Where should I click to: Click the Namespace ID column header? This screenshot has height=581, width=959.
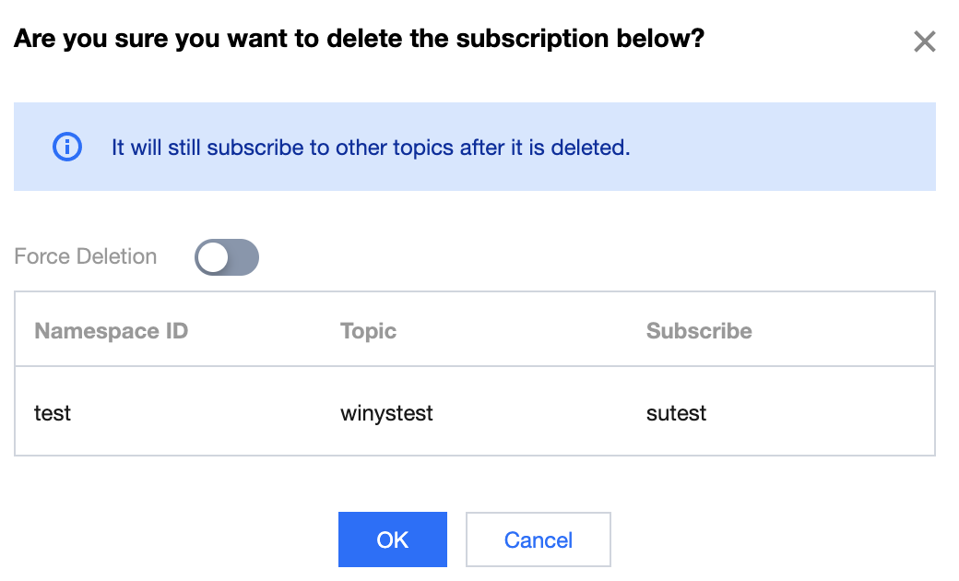111,331
